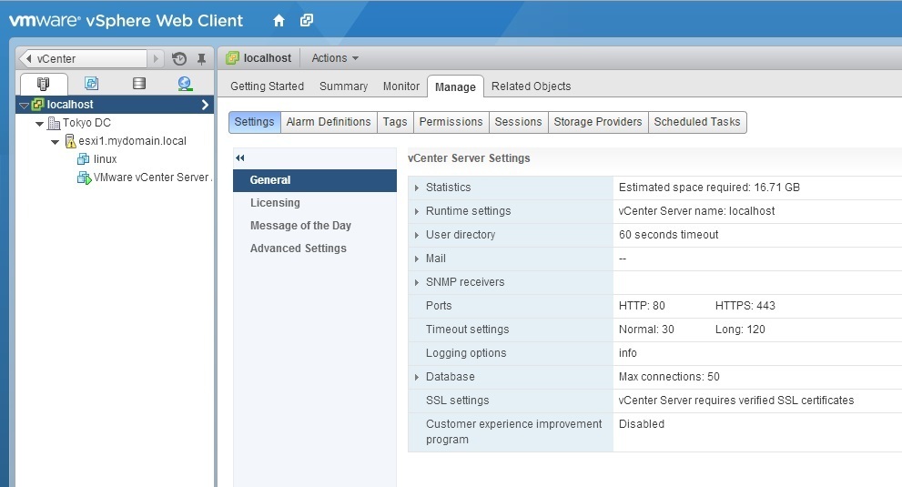Click the Home icon in header
The image size is (902, 487).
tap(279, 20)
